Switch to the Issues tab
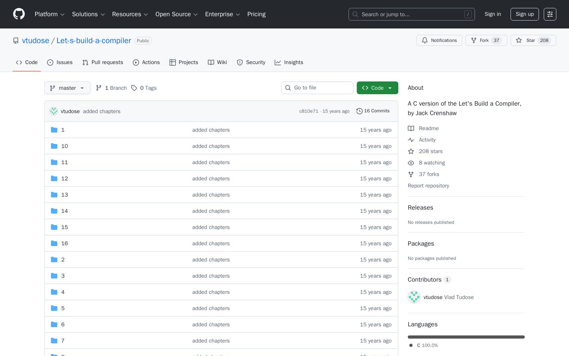The width and height of the screenshot is (569, 356). 60,62
